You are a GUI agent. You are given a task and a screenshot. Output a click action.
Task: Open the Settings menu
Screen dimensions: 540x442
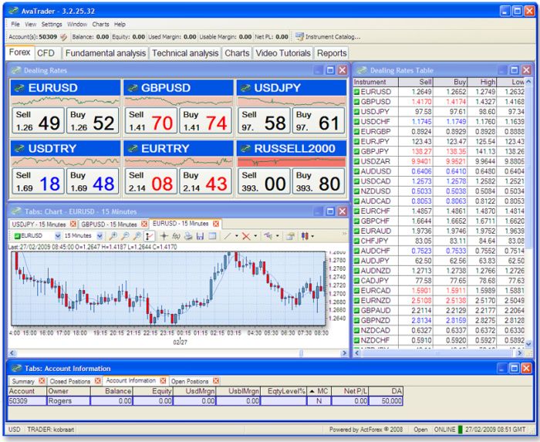click(x=52, y=24)
